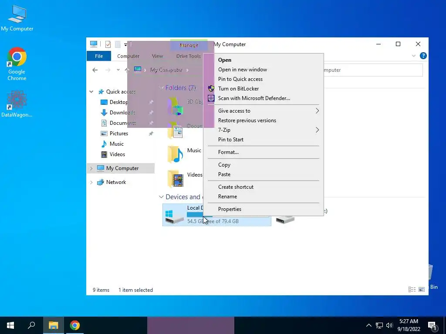This screenshot has width=446, height=334.
Task: Open Music in the sidebar
Action: pos(116,144)
